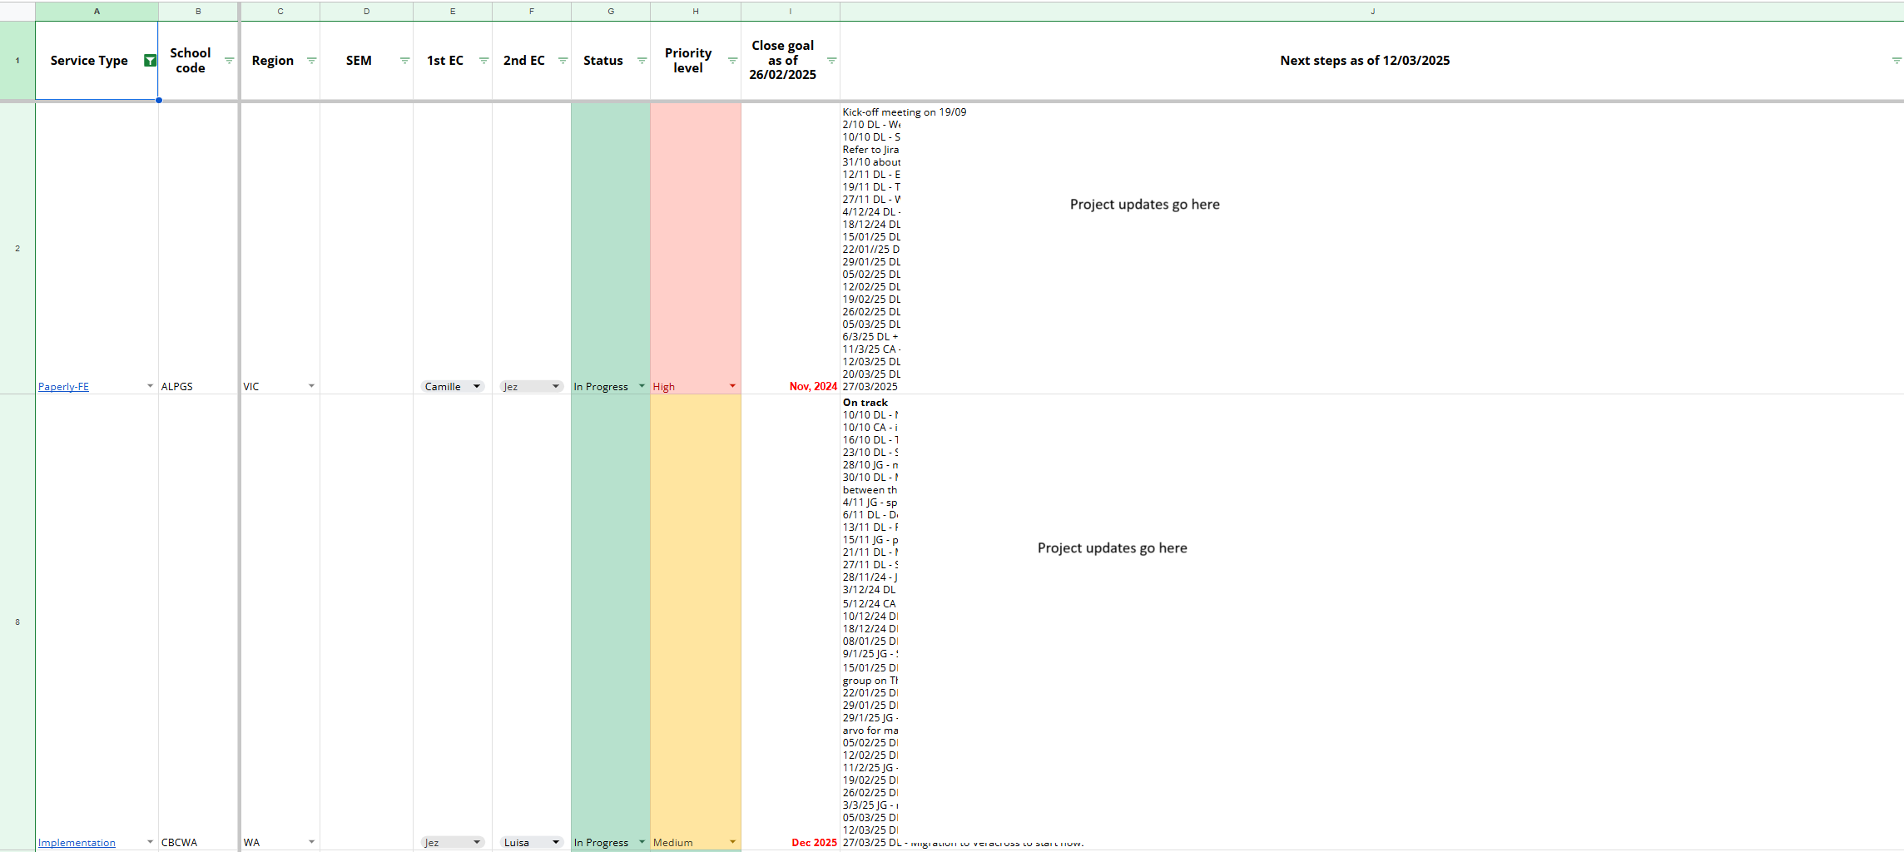Open the 2nd EC column filter
Image resolution: width=1904 pixels, height=852 pixels.
pos(563,61)
